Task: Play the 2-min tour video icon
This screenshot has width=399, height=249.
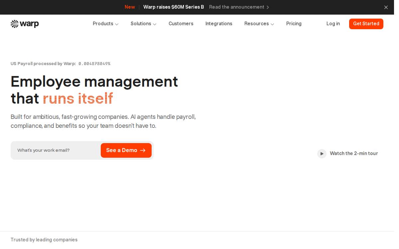Action: 322,154
